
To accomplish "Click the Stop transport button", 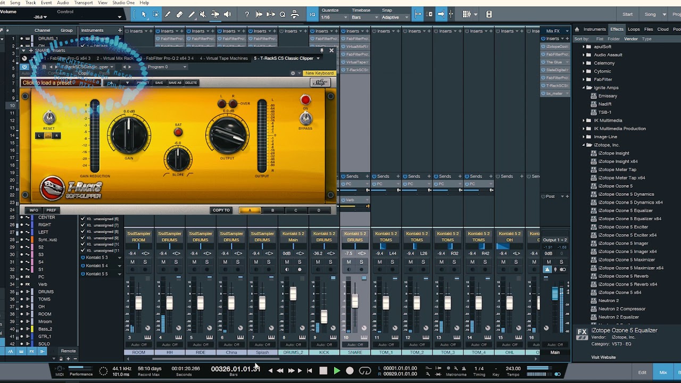I will click(323, 370).
